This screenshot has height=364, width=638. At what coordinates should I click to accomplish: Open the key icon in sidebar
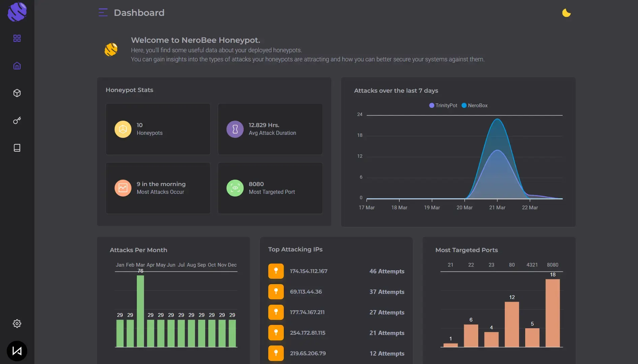click(17, 120)
